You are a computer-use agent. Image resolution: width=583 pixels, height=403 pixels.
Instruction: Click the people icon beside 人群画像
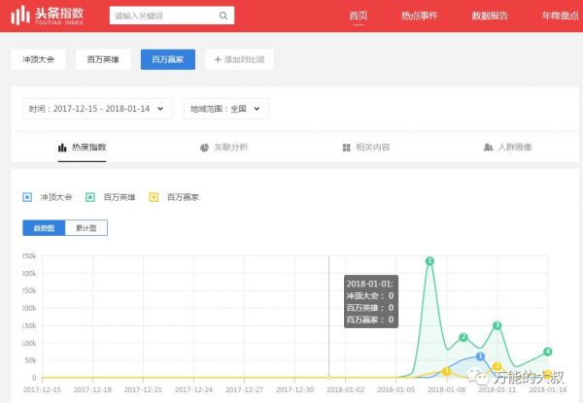(x=488, y=148)
